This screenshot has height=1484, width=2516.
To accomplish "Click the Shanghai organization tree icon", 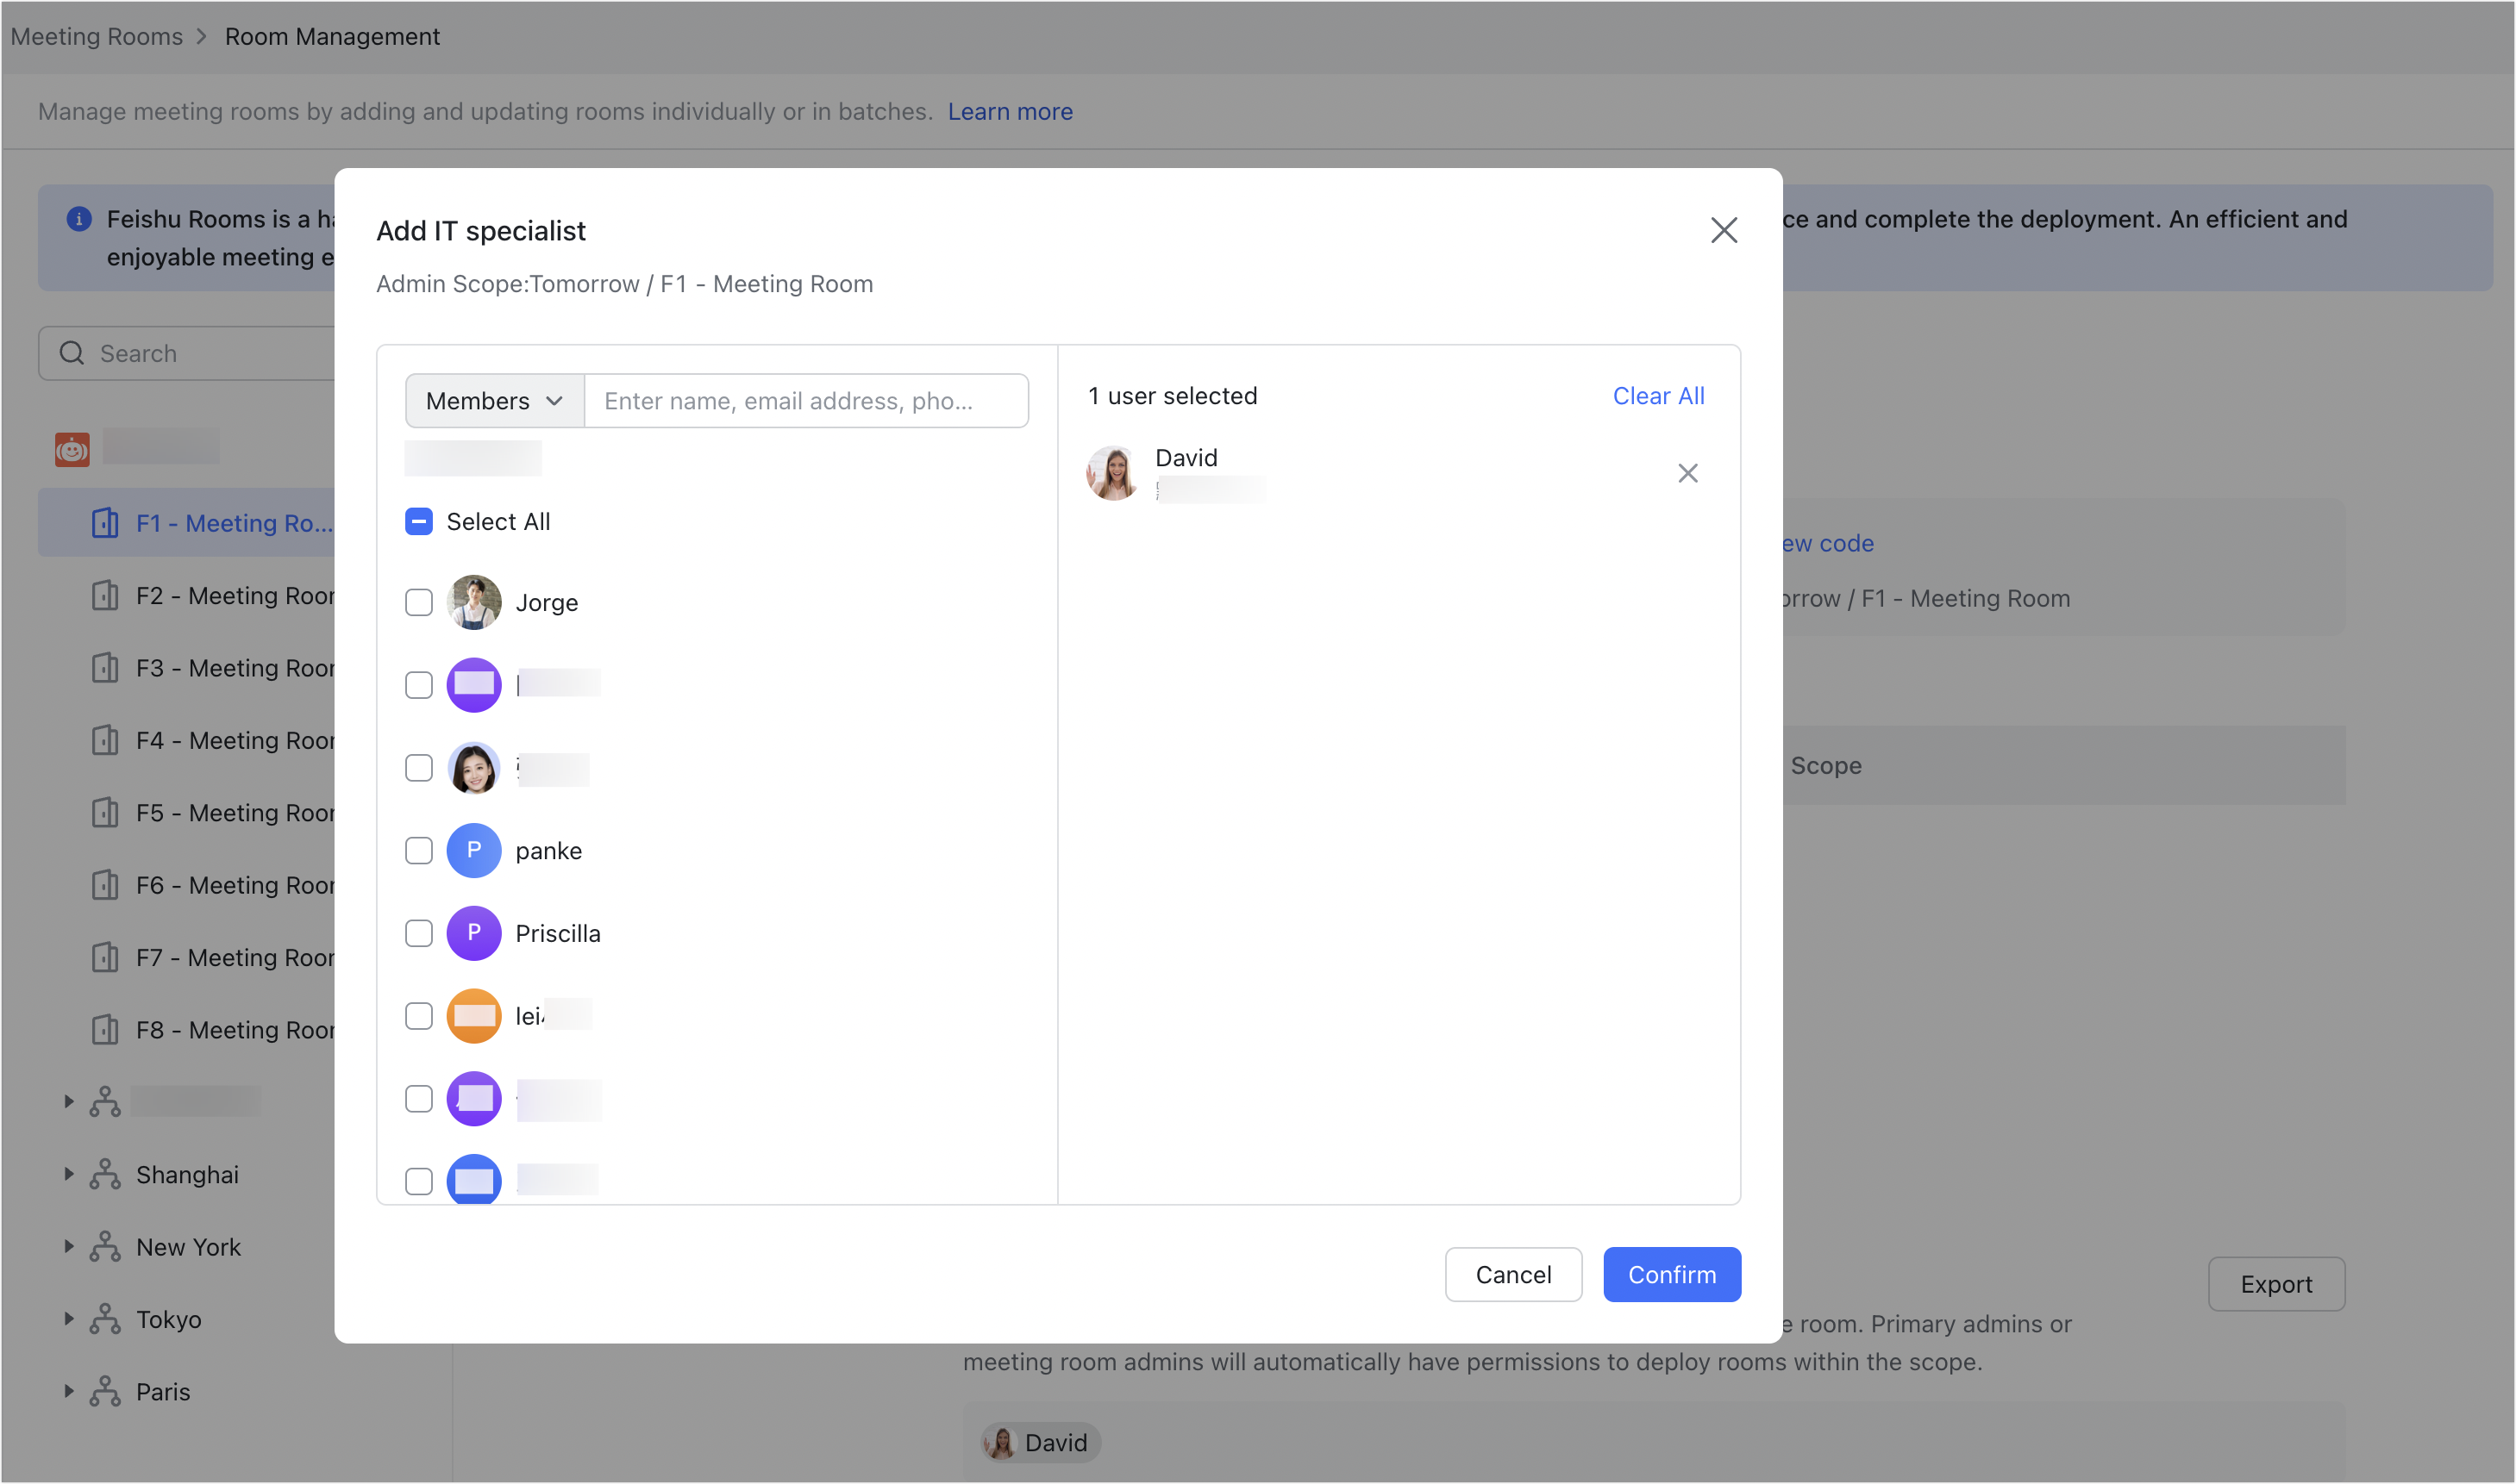I will coord(104,1173).
